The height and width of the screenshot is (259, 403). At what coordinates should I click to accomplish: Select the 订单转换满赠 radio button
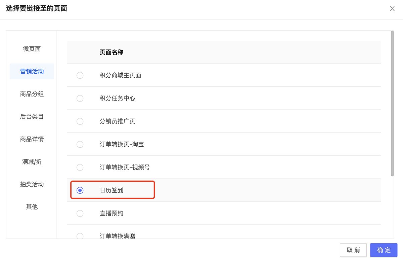80,236
